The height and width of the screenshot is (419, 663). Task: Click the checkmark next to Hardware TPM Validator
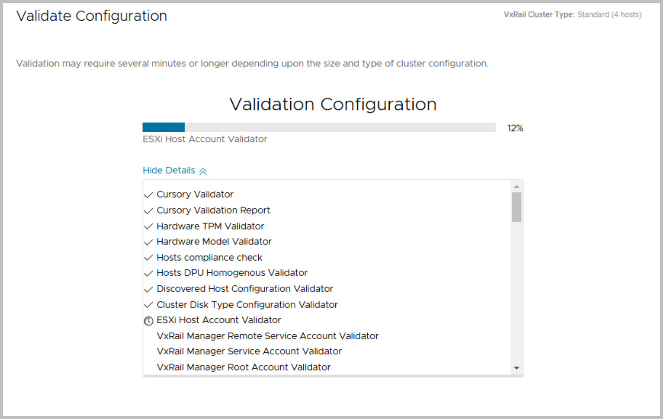coord(148,227)
